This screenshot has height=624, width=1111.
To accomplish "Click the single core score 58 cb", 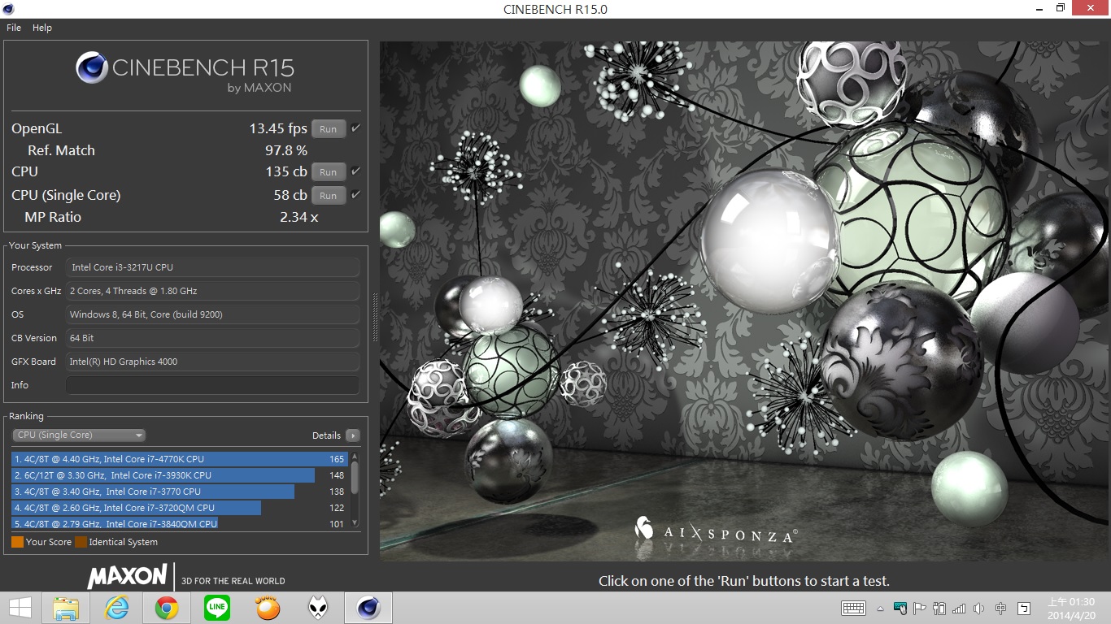I will click(290, 195).
